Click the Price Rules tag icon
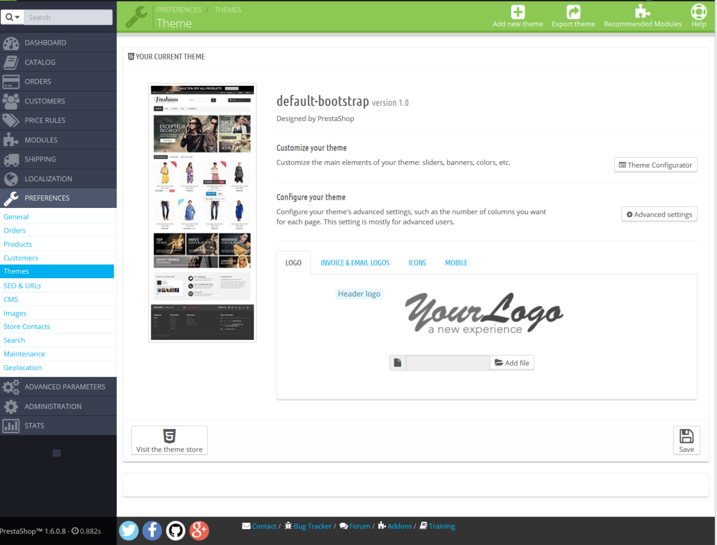 (11, 121)
